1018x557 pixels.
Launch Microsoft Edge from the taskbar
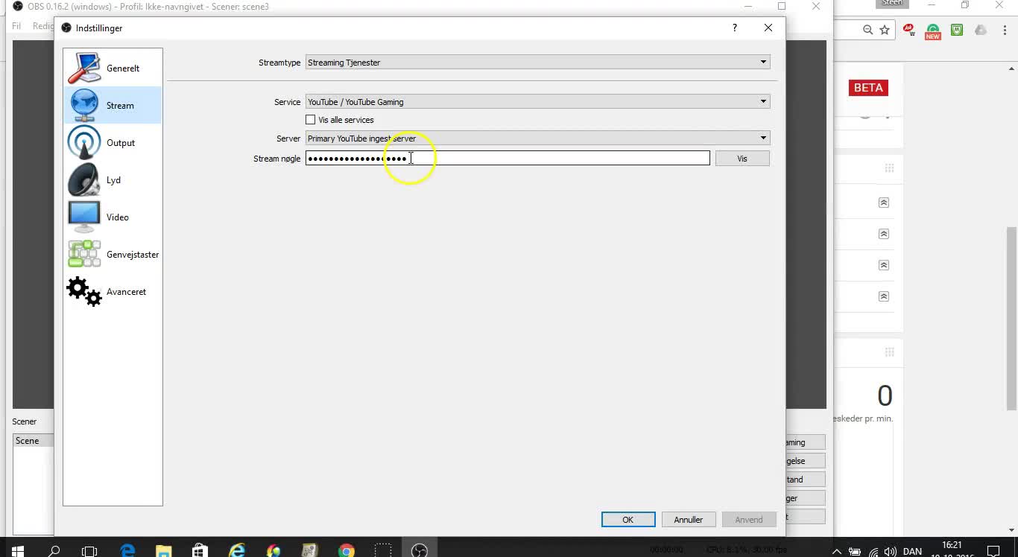tap(127, 551)
